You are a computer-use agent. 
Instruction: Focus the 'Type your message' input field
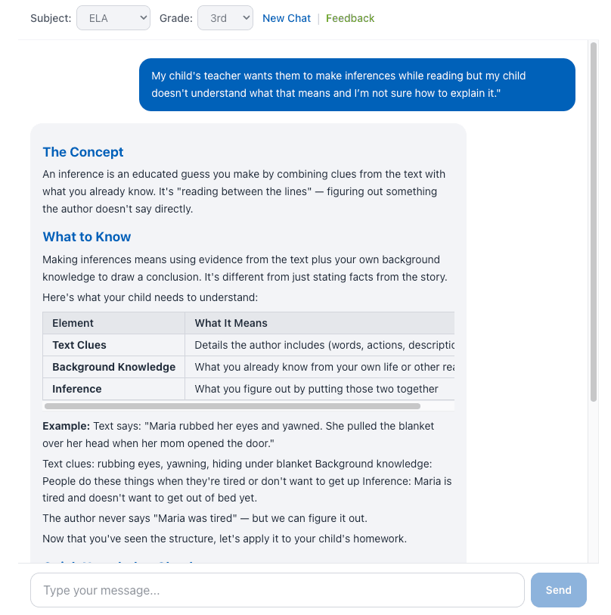click(x=277, y=590)
